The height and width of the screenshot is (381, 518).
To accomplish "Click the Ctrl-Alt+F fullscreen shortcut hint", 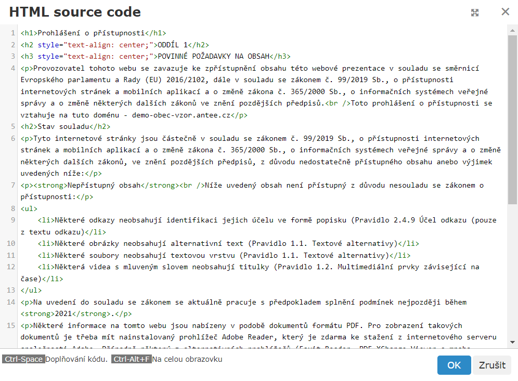I will pos(131,359).
